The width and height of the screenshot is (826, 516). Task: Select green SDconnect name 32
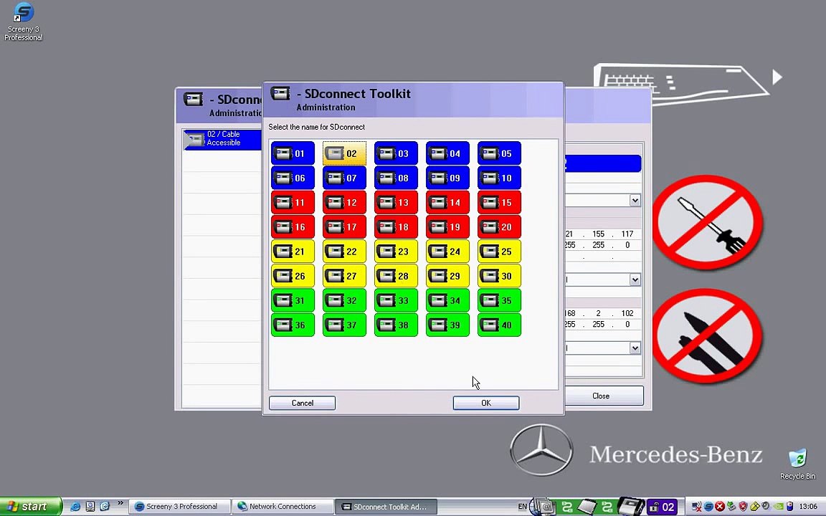tap(344, 300)
